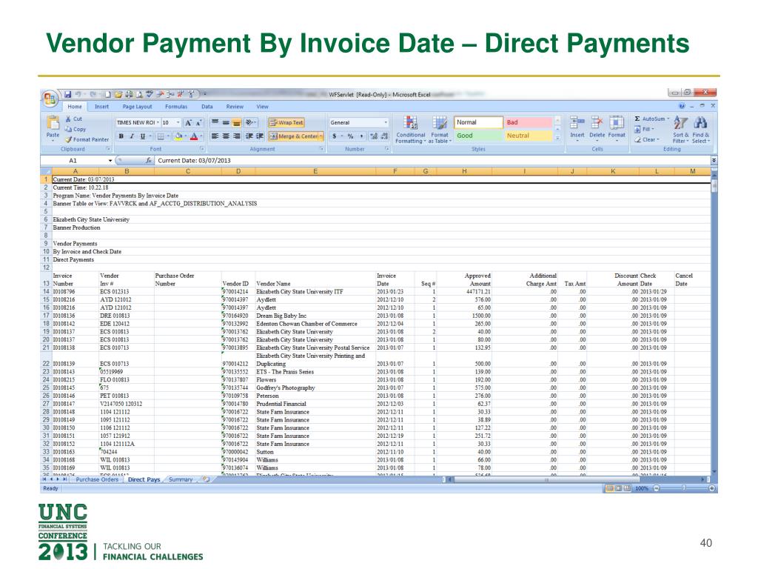758x569 pixels.
Task: Expand the formula bar
Action: coord(714,161)
